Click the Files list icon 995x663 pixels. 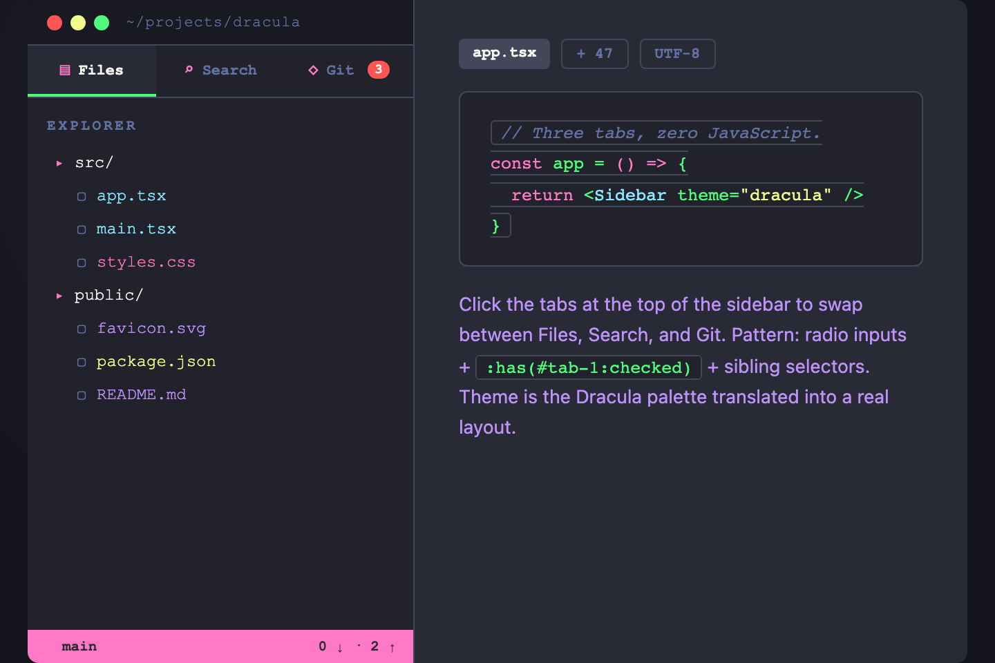click(65, 70)
